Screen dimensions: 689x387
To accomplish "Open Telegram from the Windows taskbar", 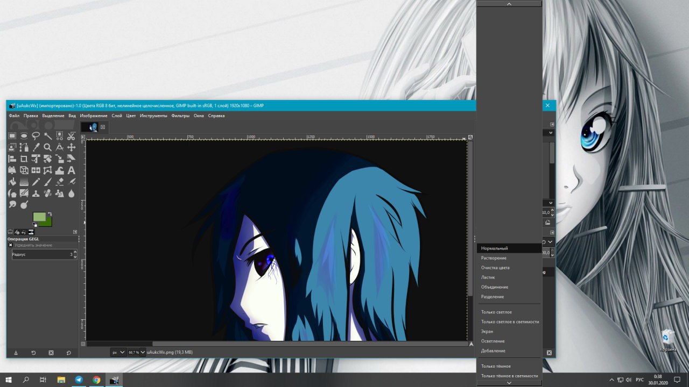I will [79, 379].
